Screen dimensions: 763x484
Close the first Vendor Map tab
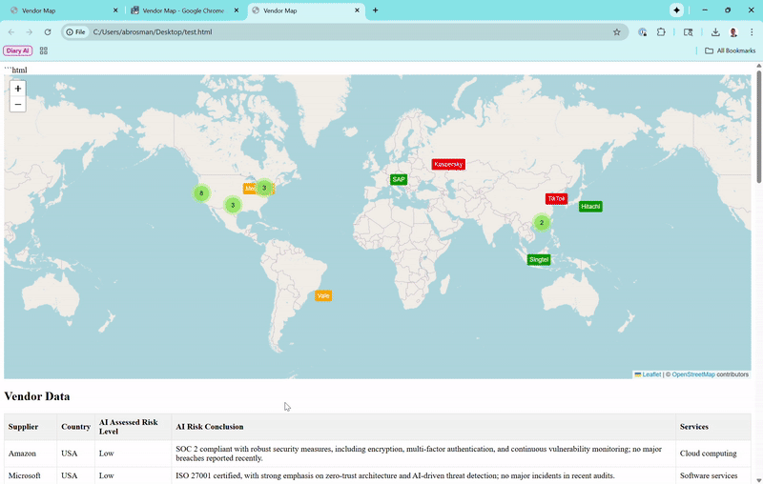click(115, 10)
